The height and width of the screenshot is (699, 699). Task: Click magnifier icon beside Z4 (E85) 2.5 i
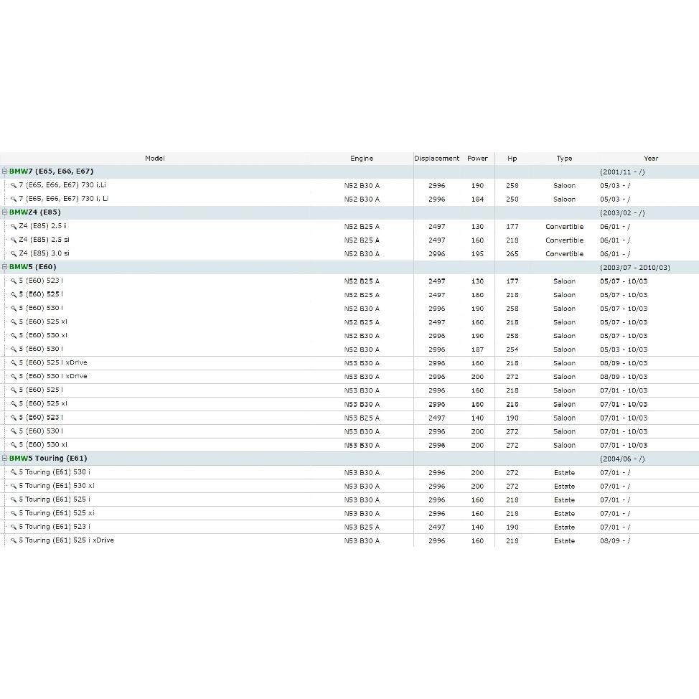click(x=14, y=227)
